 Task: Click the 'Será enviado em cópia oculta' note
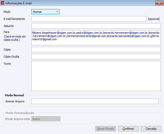[15, 38]
